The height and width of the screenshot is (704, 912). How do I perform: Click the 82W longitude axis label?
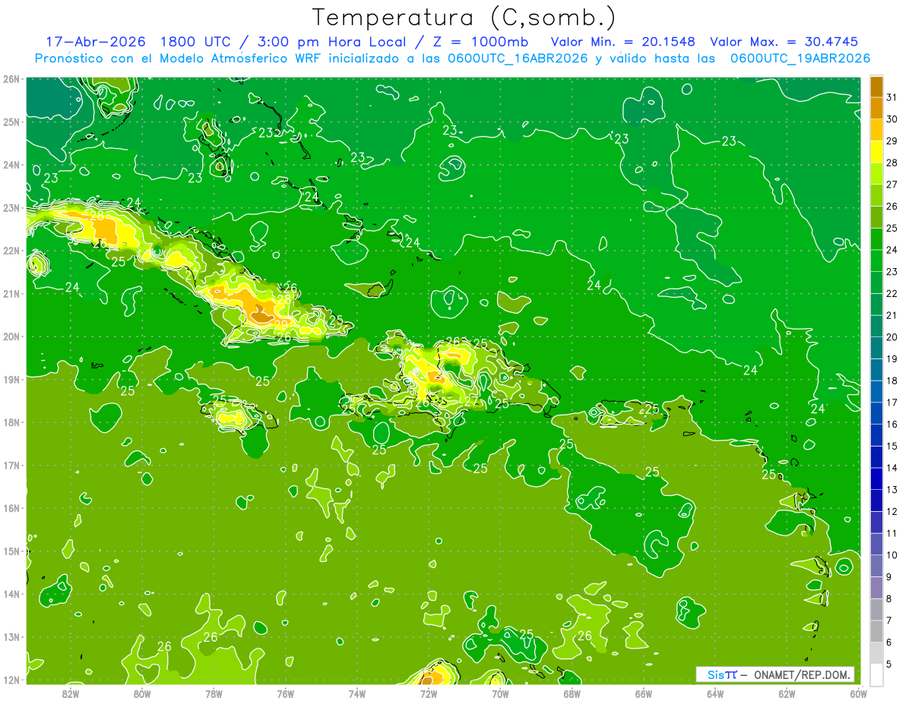pyautogui.click(x=71, y=693)
